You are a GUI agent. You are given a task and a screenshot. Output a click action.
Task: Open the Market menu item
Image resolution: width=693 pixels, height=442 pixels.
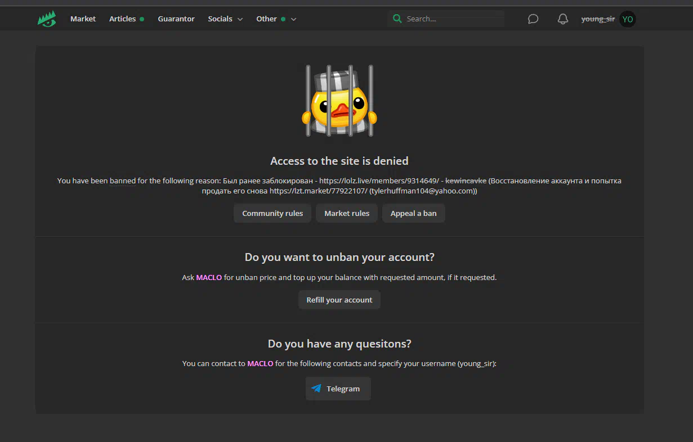[x=83, y=19]
